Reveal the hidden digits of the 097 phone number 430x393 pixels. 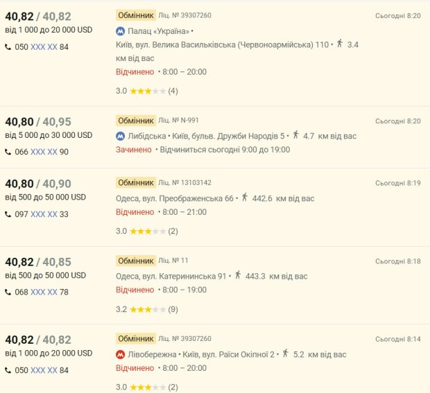pyautogui.click(x=44, y=214)
